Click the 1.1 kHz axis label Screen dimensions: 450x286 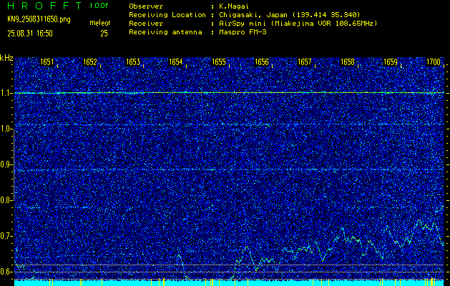(x=6, y=93)
